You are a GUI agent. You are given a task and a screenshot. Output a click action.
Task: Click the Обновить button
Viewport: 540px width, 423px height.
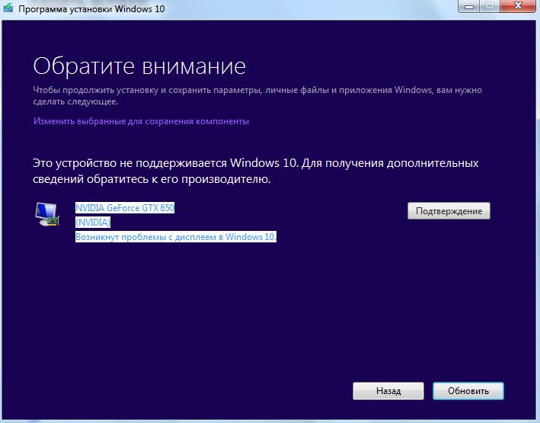(468, 391)
